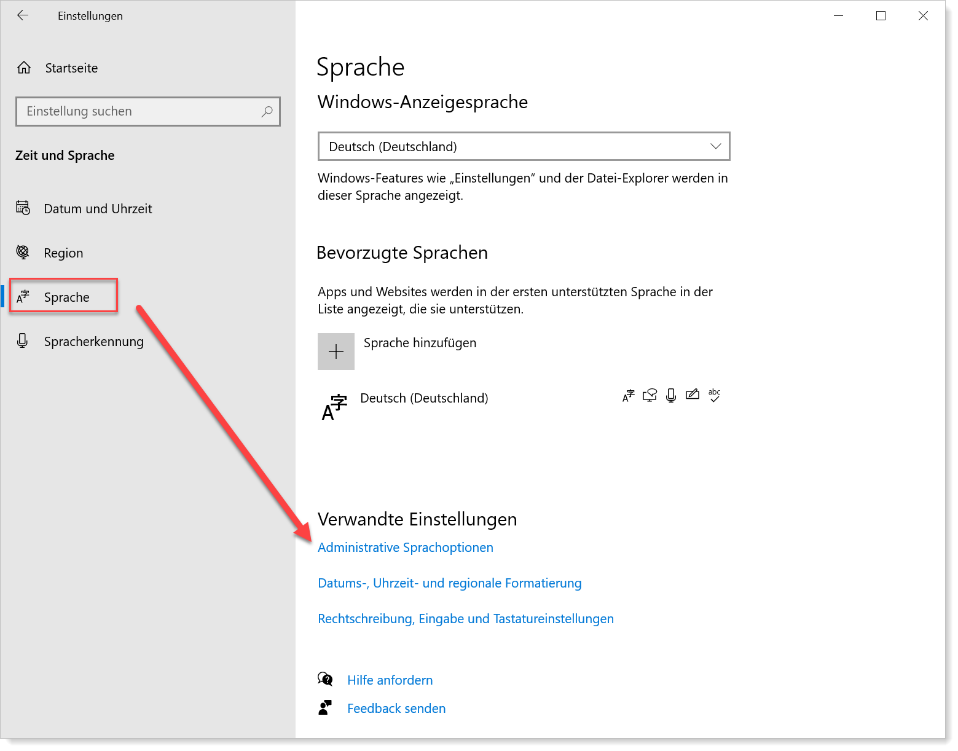Click the magnifier icon in the search box
Image resolution: width=958 pixels, height=751 pixels.
[267, 112]
